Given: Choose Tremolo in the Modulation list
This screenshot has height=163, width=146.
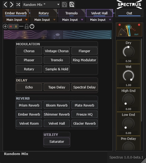Looking at the screenshot, I should pyautogui.click(x=57, y=60).
